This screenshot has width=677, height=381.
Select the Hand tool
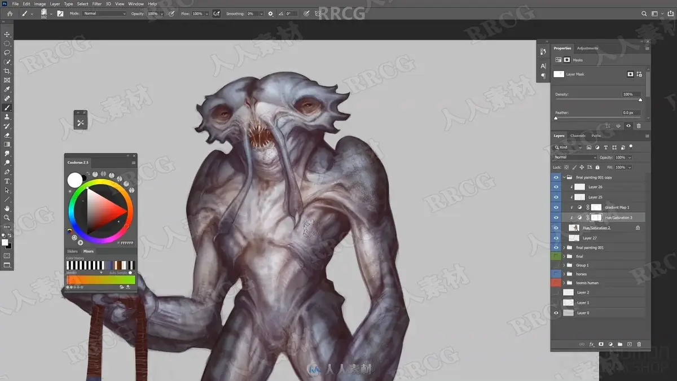[x=7, y=208]
